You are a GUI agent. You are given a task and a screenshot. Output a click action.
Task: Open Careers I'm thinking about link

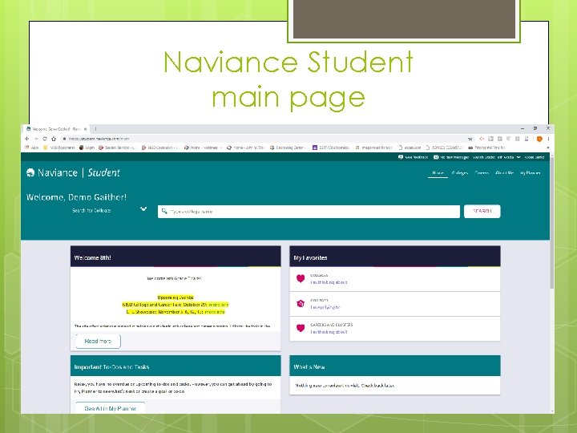329,332
